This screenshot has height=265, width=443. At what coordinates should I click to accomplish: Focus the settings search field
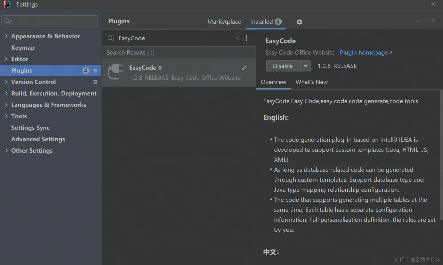[50, 21]
